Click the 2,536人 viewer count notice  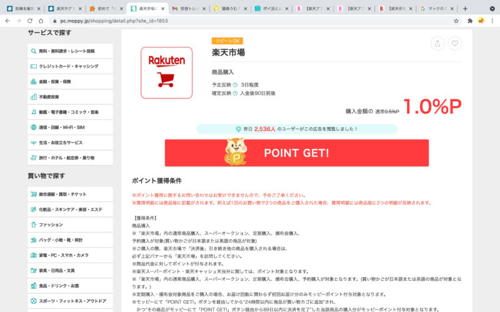click(296, 129)
